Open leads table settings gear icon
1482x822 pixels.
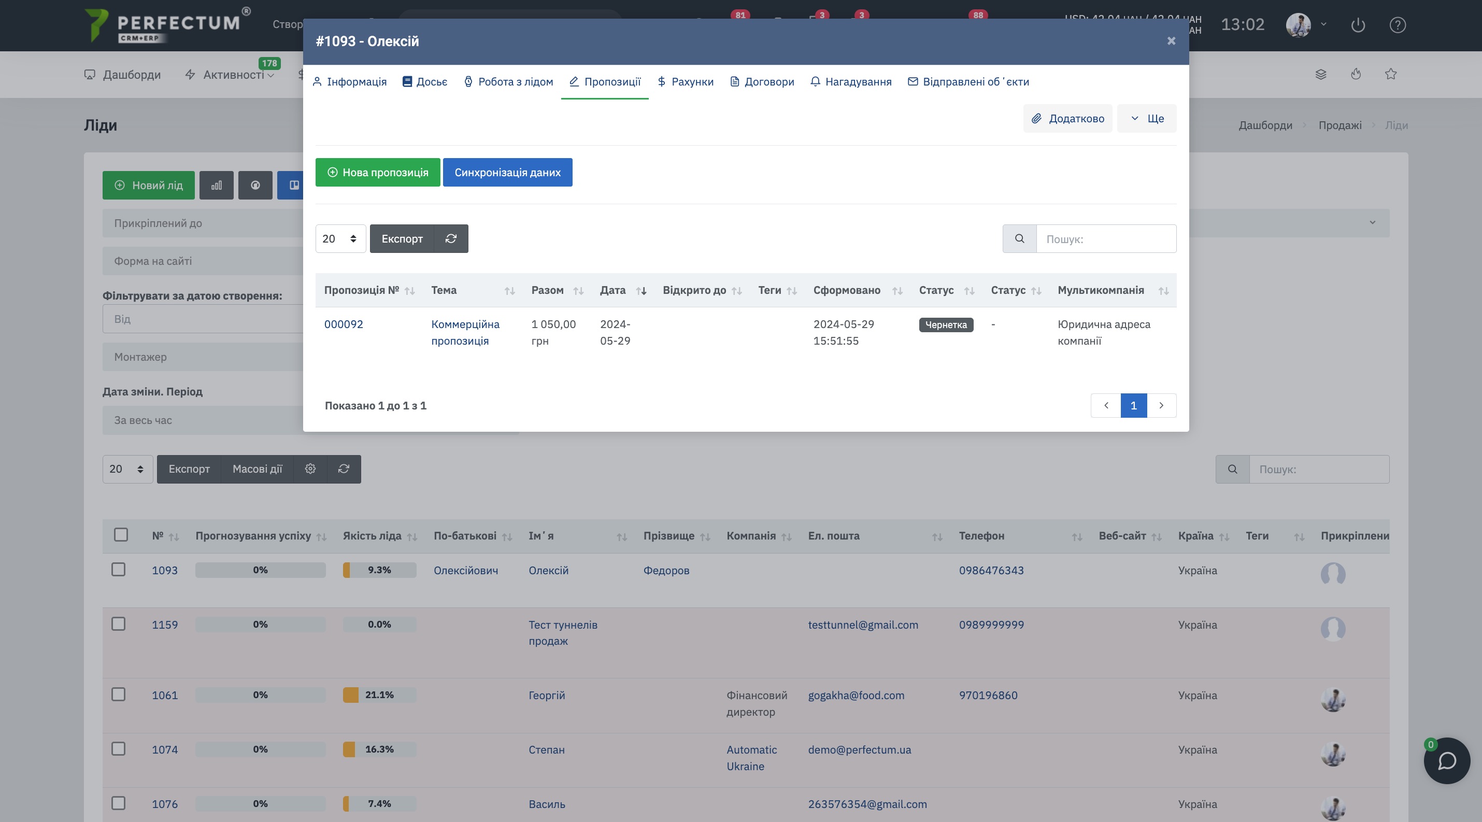(310, 469)
